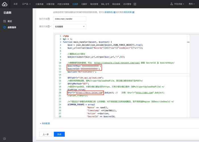Open SSL 证书 in the top navigation
The image size is (199, 142).
[x=105, y=4]
